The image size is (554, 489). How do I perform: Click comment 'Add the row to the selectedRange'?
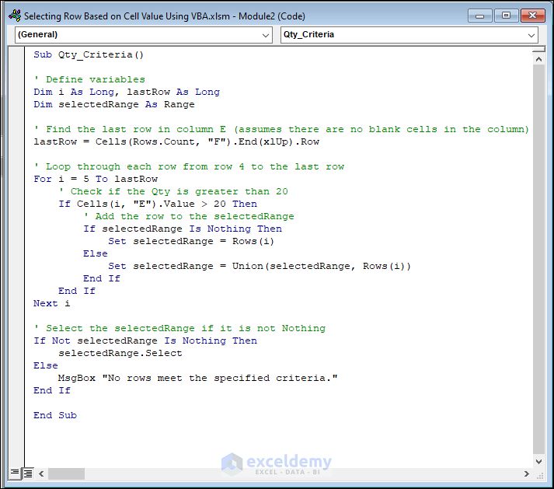click(x=189, y=216)
